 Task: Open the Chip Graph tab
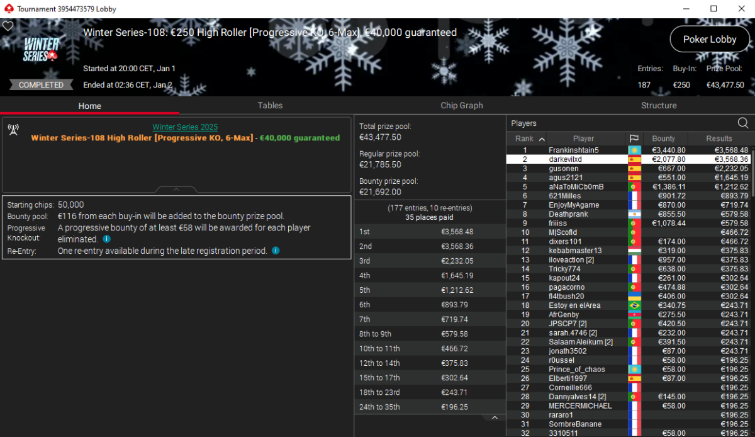click(462, 106)
